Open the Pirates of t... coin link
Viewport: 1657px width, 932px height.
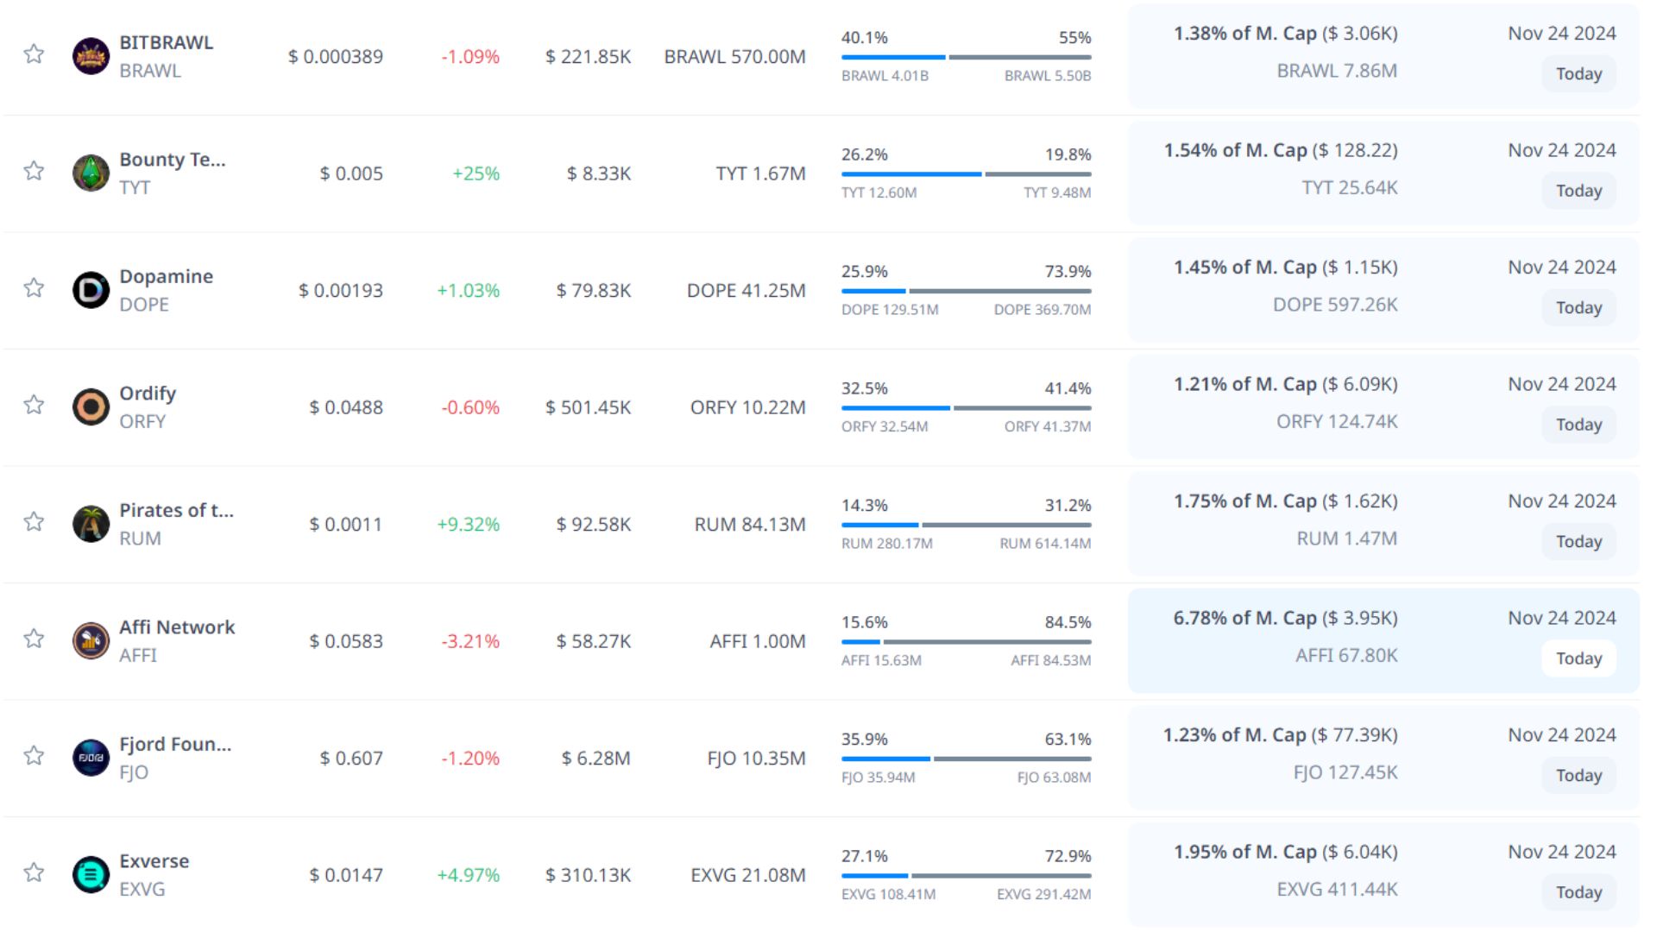click(176, 510)
